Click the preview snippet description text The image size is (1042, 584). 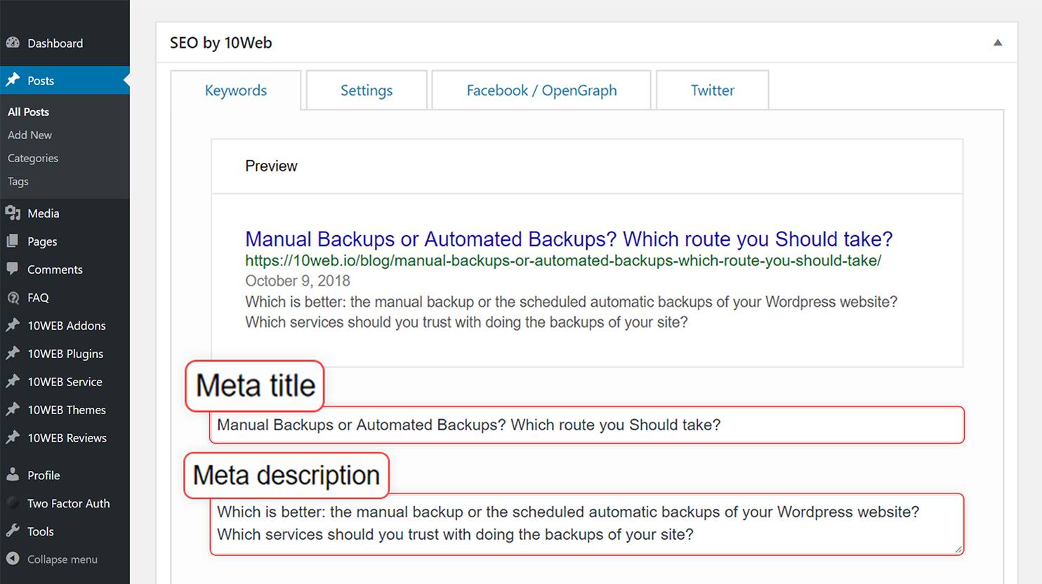point(571,312)
